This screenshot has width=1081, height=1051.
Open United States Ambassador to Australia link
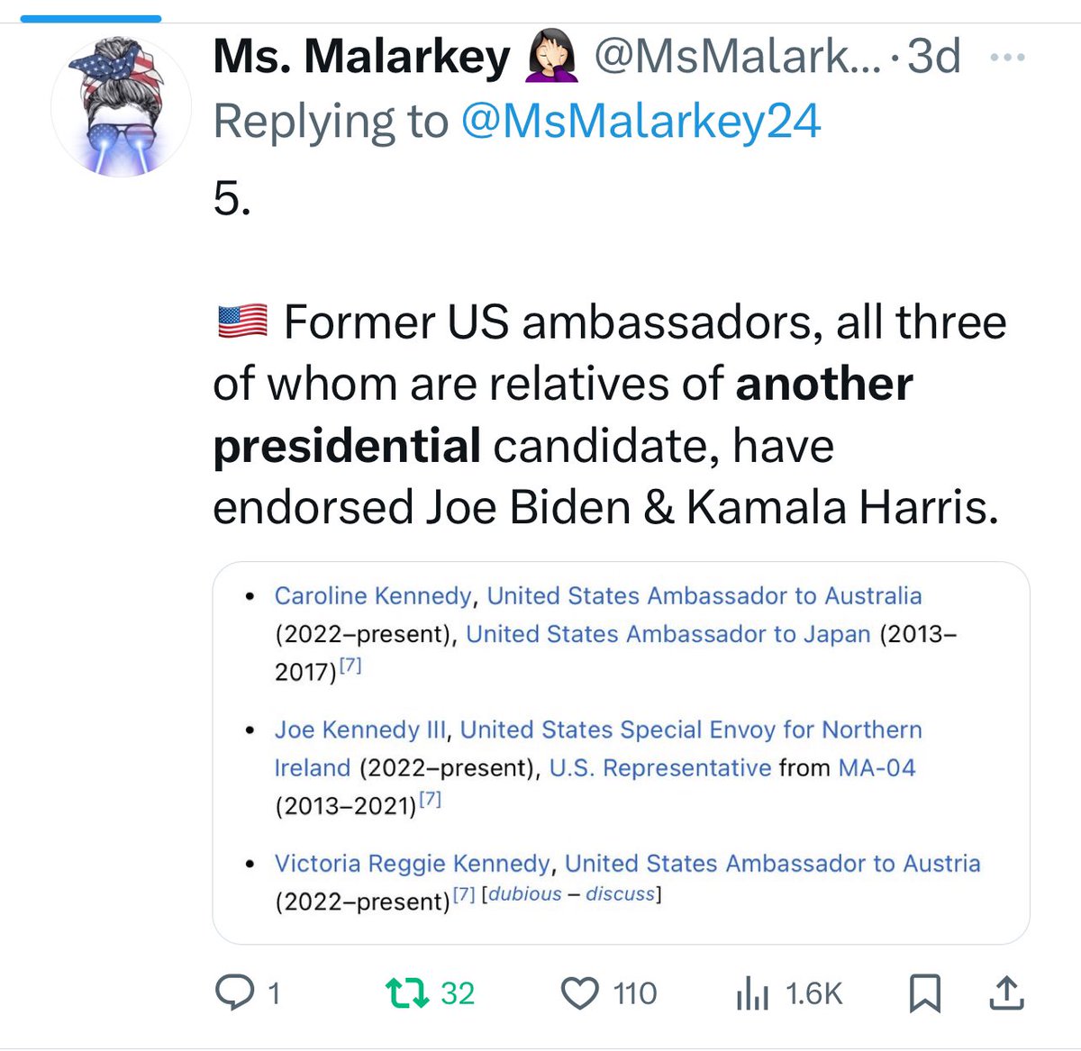(704, 596)
